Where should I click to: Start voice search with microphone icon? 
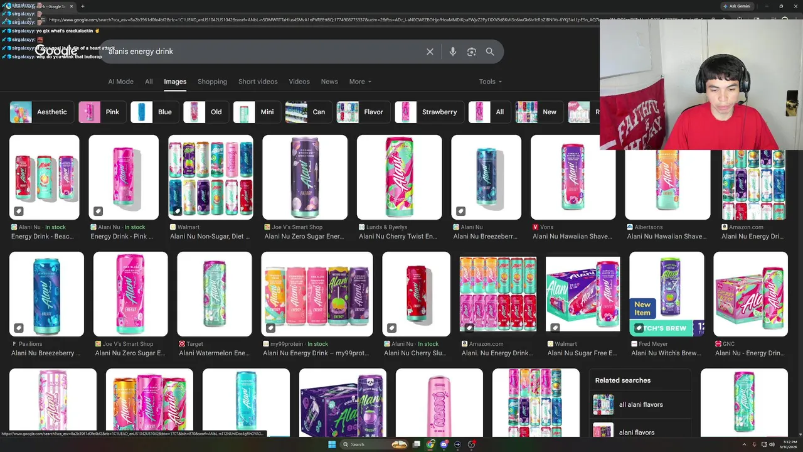(453, 51)
